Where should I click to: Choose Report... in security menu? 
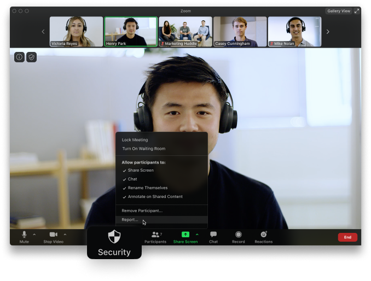coord(161,220)
